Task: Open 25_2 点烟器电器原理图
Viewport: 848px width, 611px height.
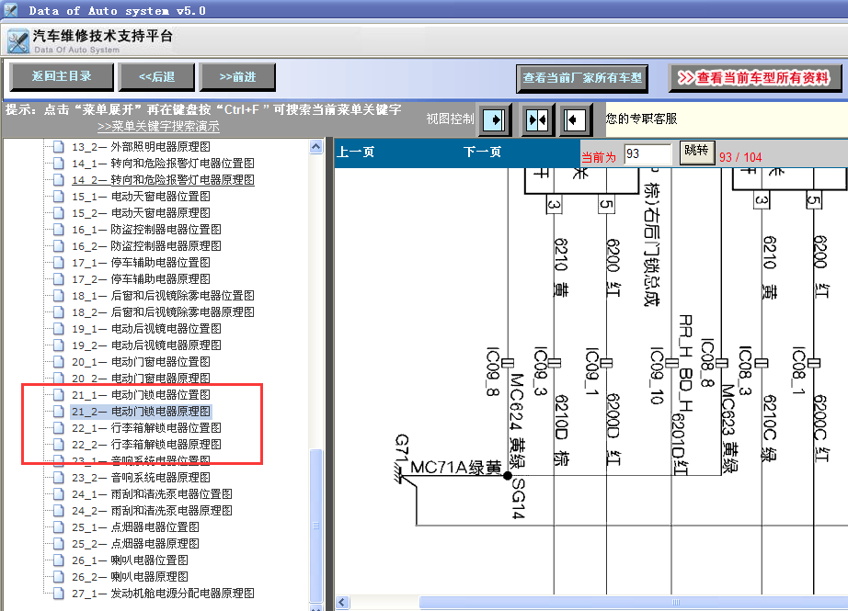Action: pyautogui.click(x=136, y=544)
